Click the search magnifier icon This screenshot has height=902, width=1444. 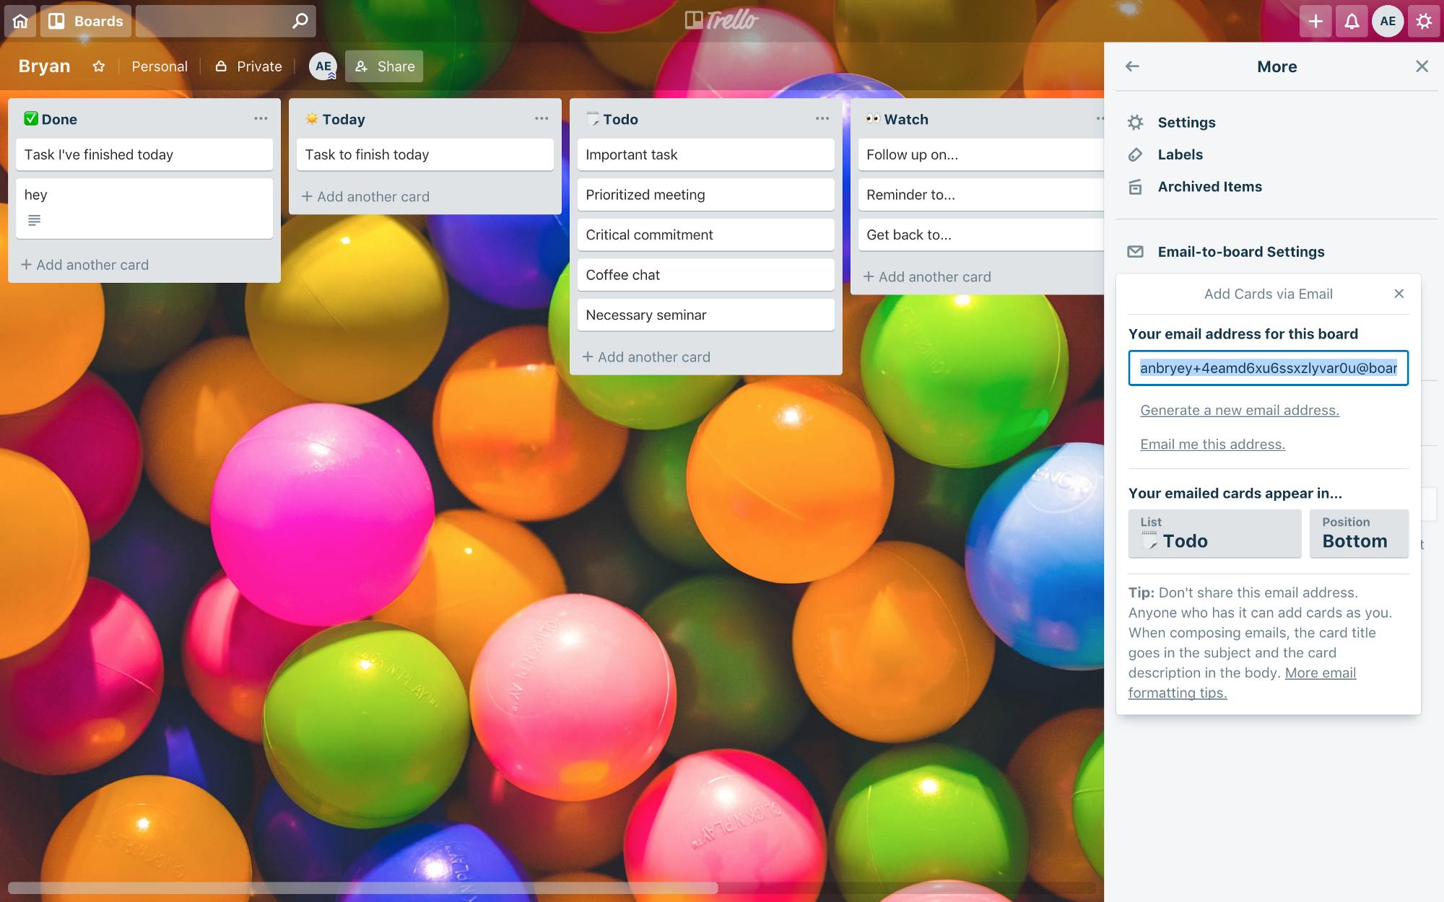pos(300,21)
